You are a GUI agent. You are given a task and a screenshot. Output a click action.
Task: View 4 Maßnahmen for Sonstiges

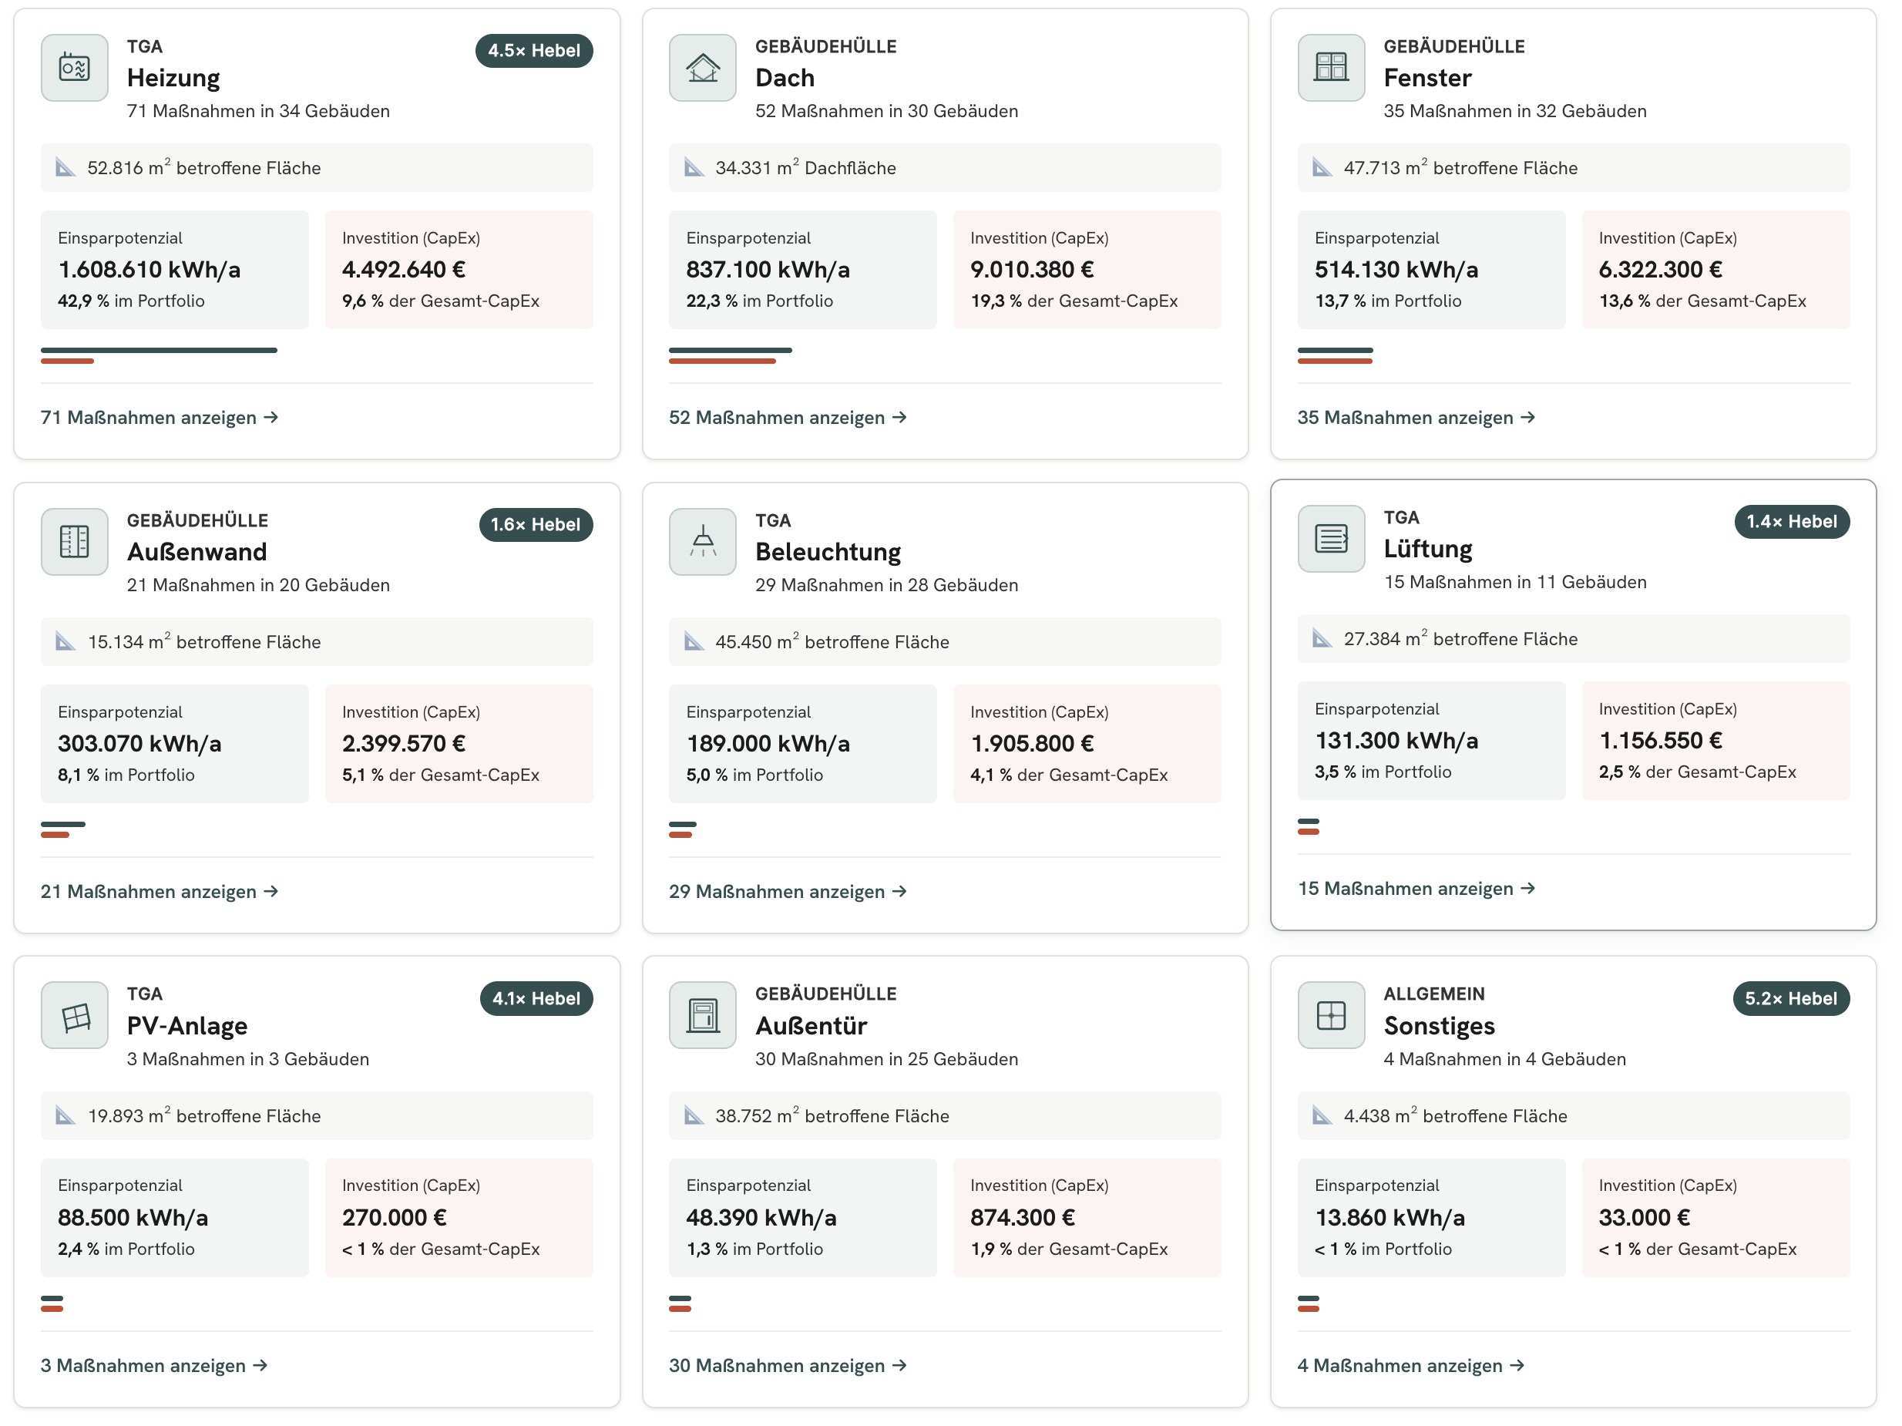click(1411, 1365)
